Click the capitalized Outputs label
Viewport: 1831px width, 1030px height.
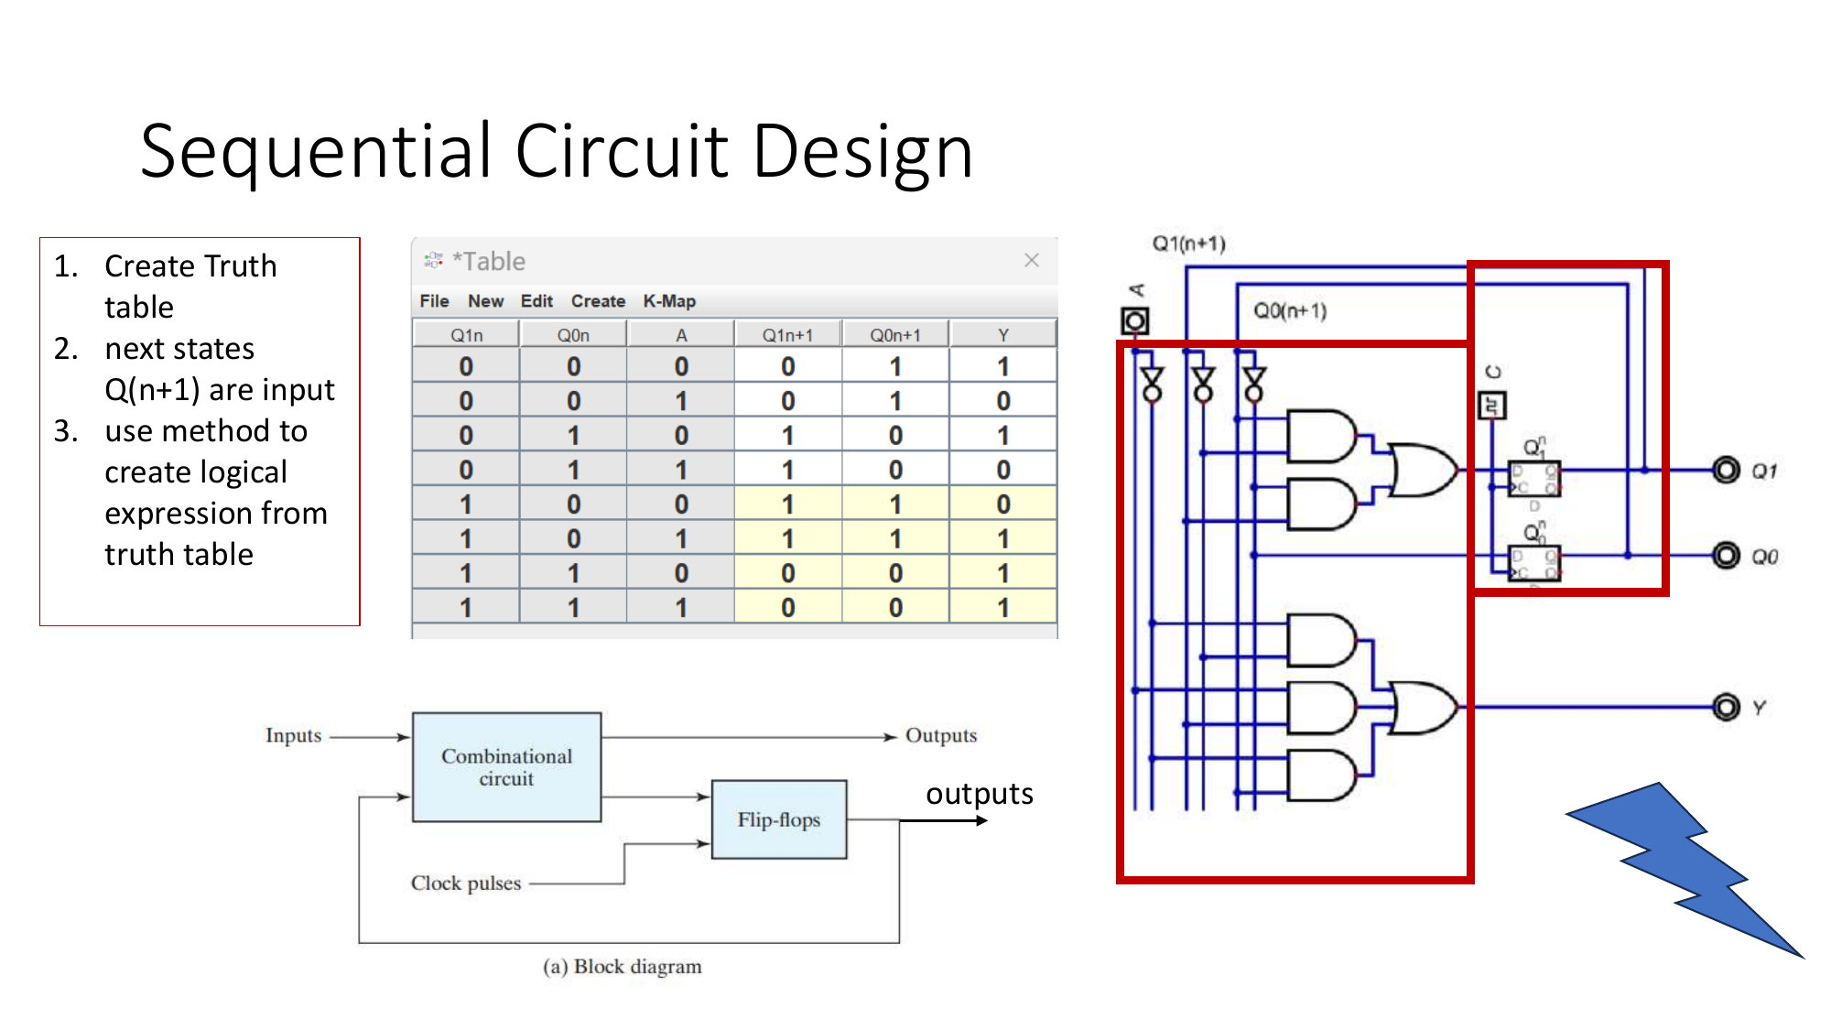click(x=941, y=735)
